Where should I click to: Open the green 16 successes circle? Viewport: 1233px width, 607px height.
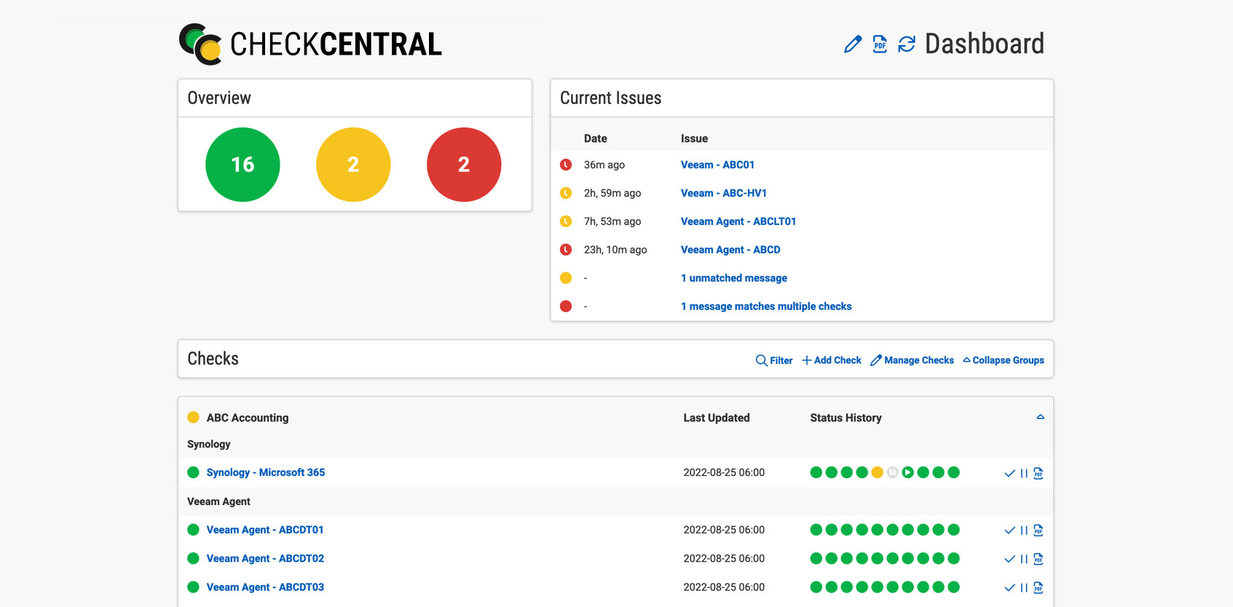pyautogui.click(x=243, y=164)
